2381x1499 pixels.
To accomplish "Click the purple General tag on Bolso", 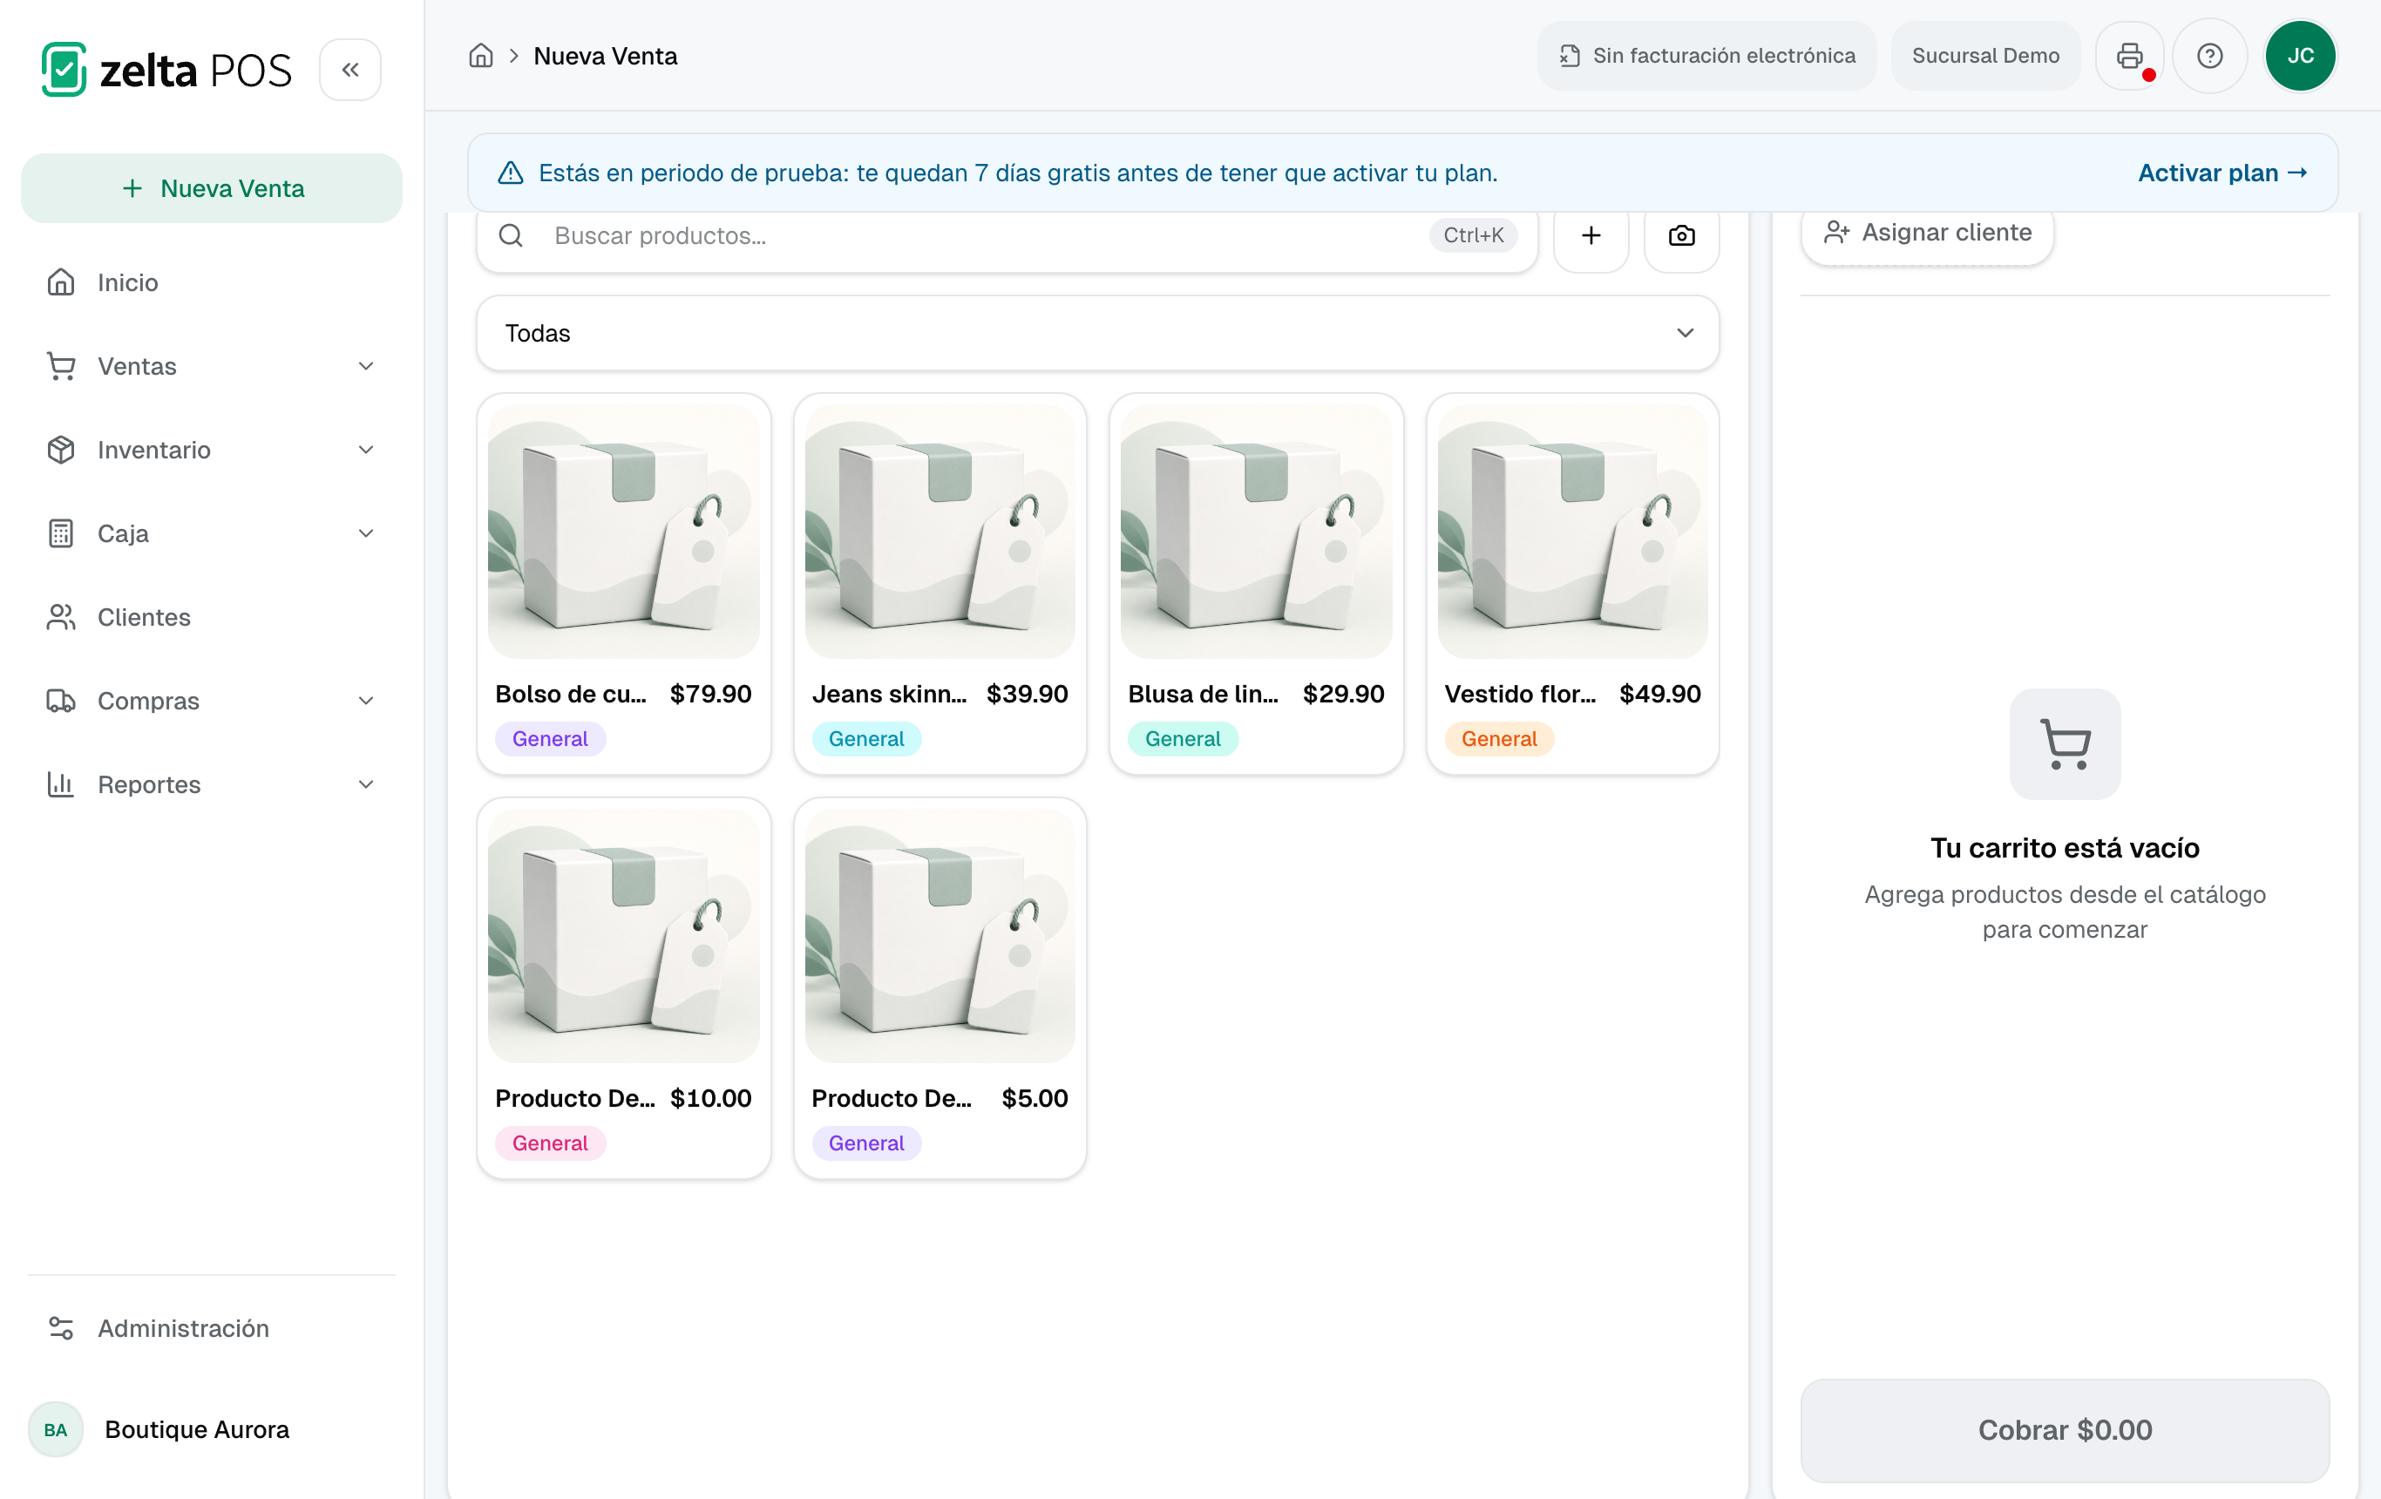I will (x=550, y=739).
